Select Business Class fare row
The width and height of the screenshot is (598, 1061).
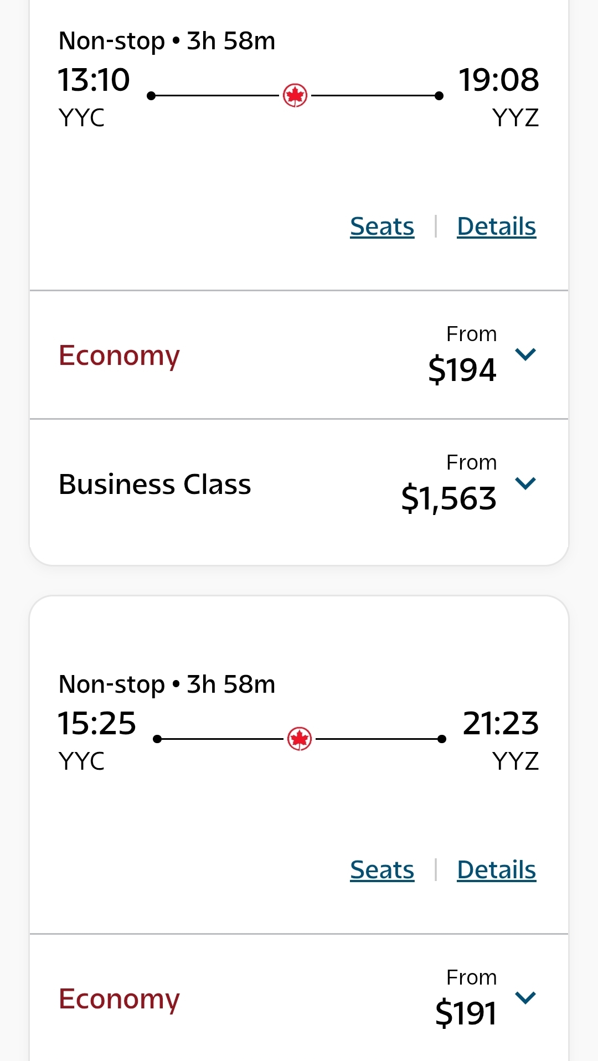pos(155,485)
